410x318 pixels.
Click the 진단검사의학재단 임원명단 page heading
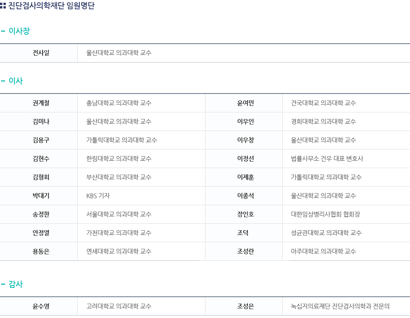(51, 5)
